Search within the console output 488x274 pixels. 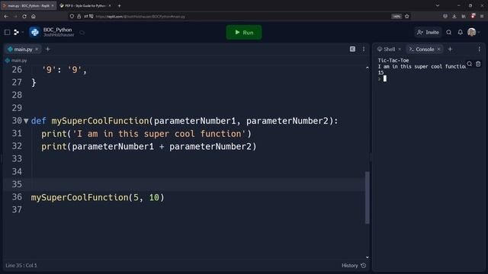pos(470,64)
